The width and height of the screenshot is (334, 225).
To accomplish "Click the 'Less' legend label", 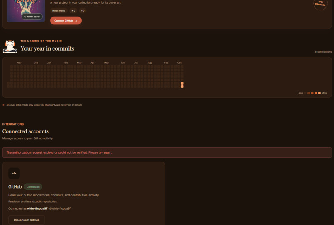I will tap(300, 93).
